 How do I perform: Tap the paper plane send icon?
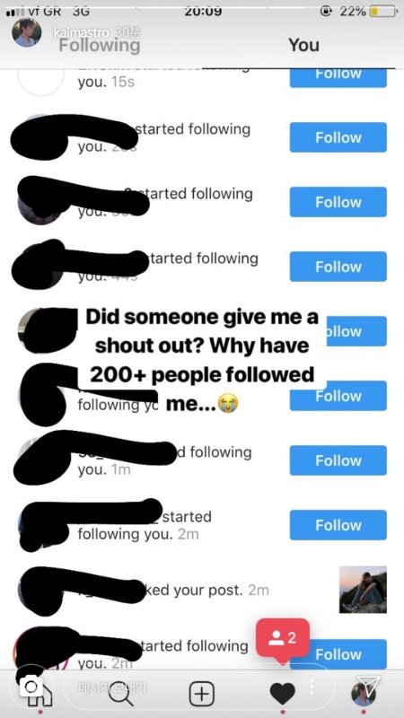tap(369, 686)
